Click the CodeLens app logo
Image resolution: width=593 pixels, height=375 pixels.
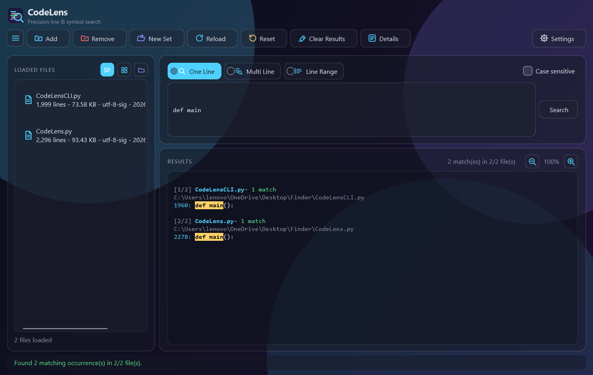[x=16, y=16]
